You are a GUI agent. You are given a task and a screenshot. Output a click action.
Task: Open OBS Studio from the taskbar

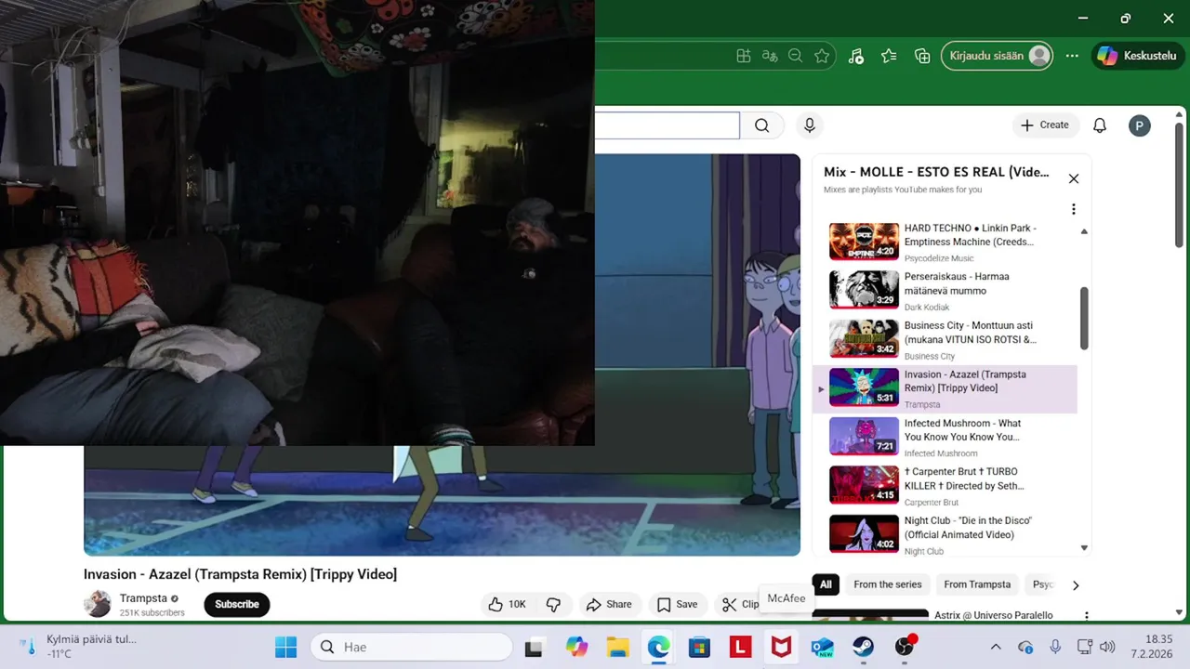pyautogui.click(x=905, y=647)
